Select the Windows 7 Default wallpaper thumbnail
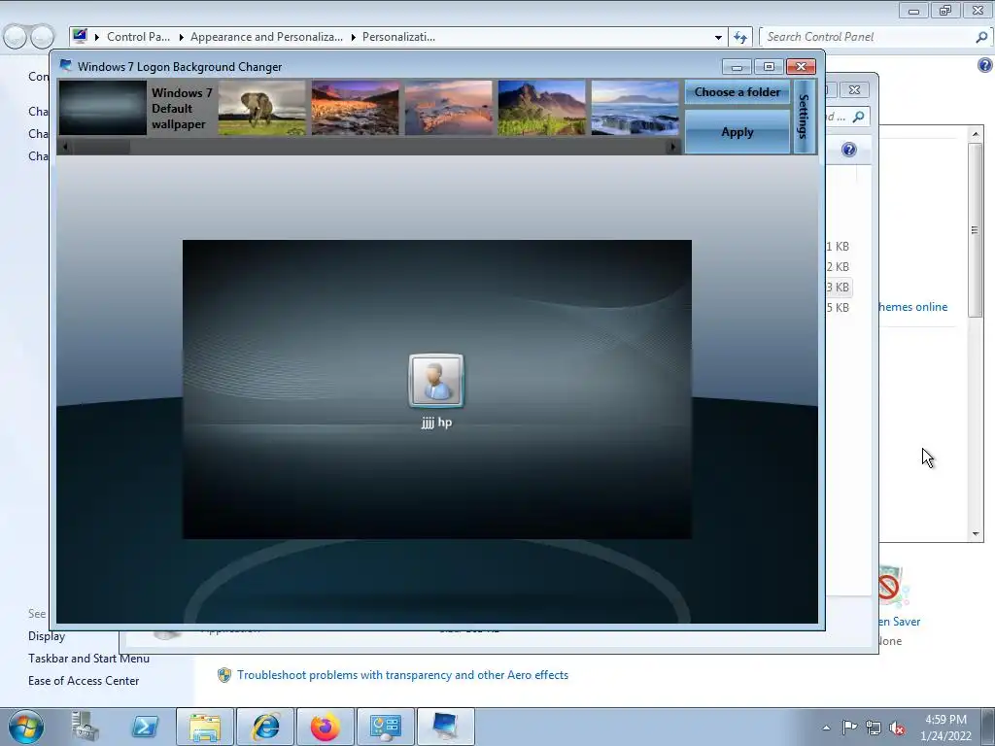This screenshot has width=995, height=746. click(103, 108)
